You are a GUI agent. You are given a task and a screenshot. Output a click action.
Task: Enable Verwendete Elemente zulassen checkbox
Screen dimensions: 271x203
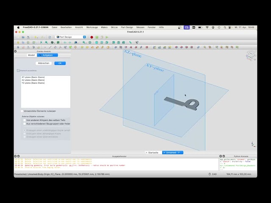click(22, 111)
